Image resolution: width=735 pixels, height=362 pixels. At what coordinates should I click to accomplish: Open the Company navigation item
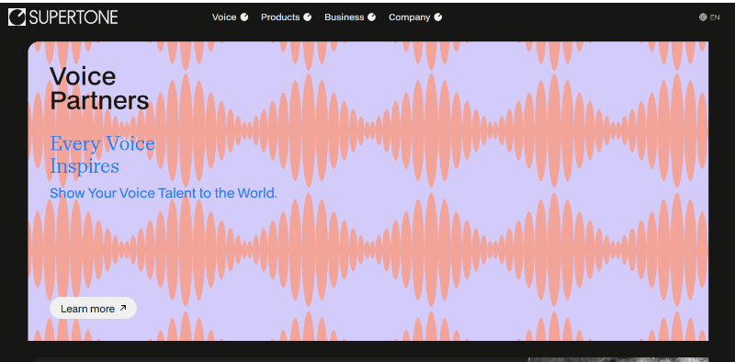point(409,17)
